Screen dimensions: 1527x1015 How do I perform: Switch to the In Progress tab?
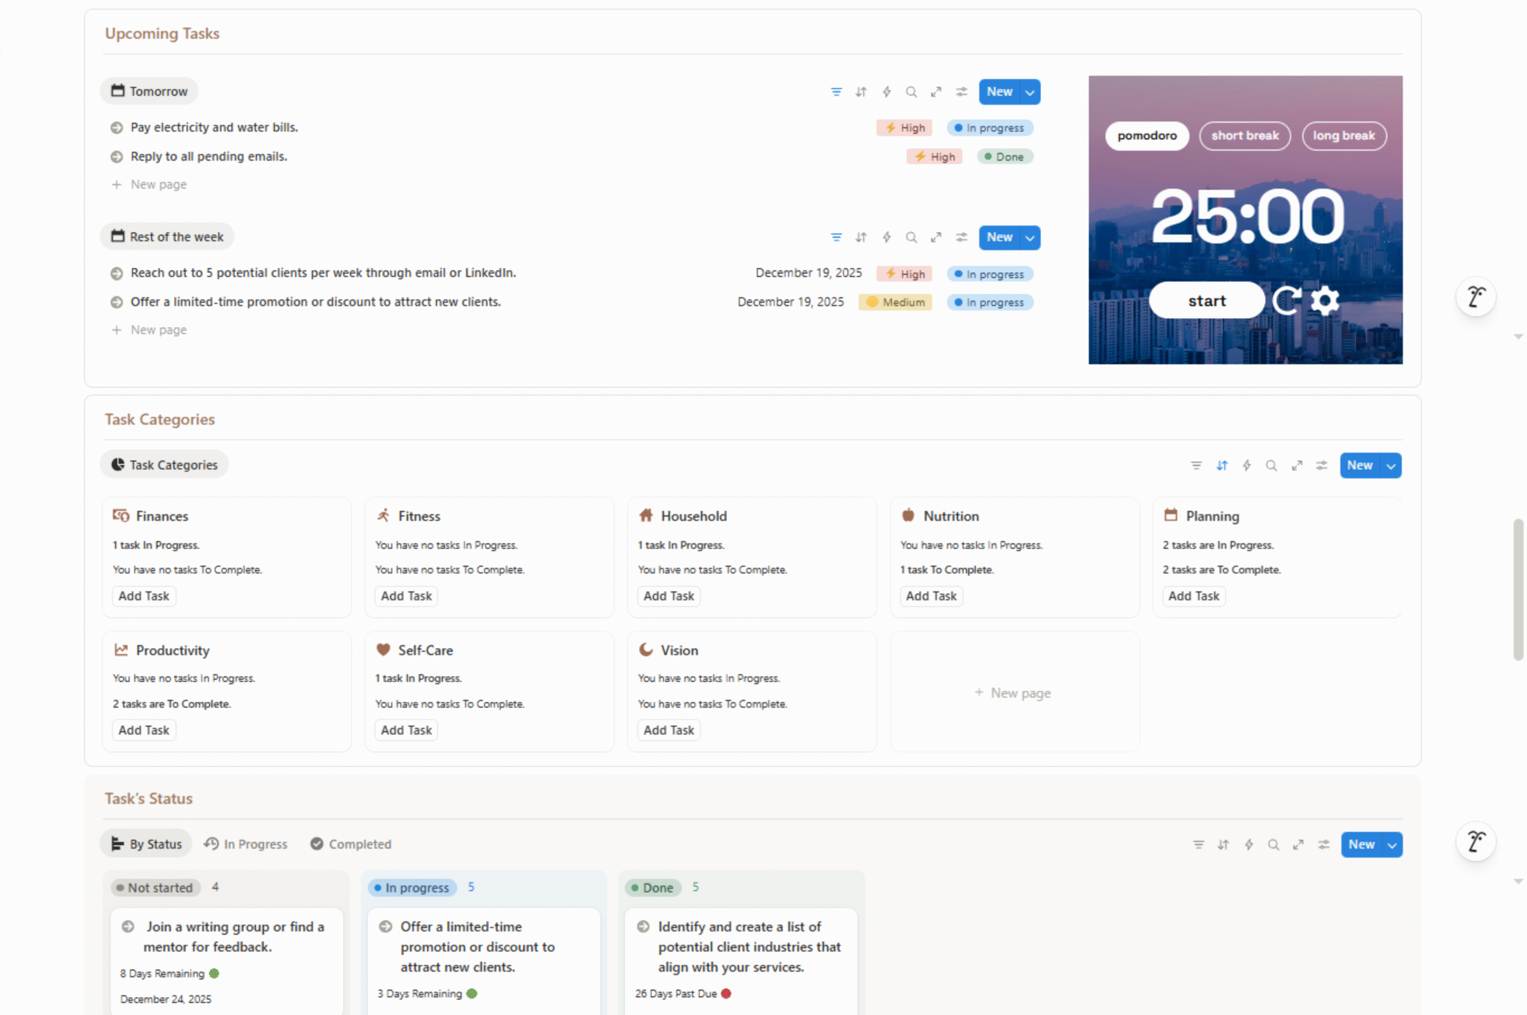coord(246,844)
